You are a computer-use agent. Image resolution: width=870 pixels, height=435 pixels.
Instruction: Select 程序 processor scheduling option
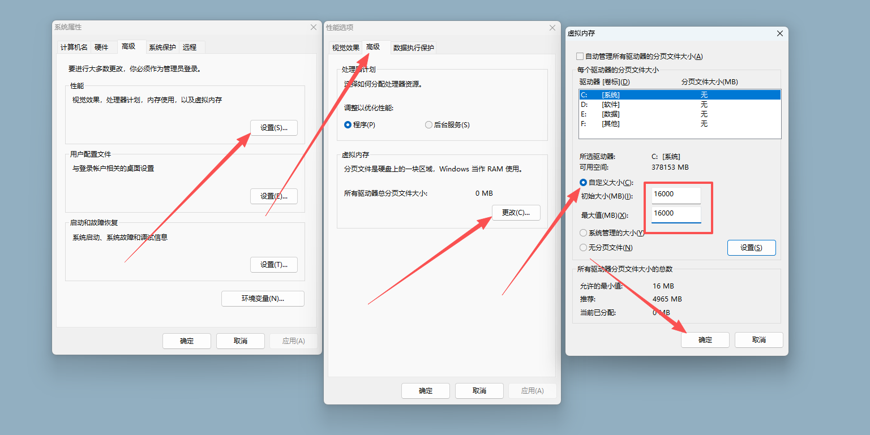coord(348,125)
